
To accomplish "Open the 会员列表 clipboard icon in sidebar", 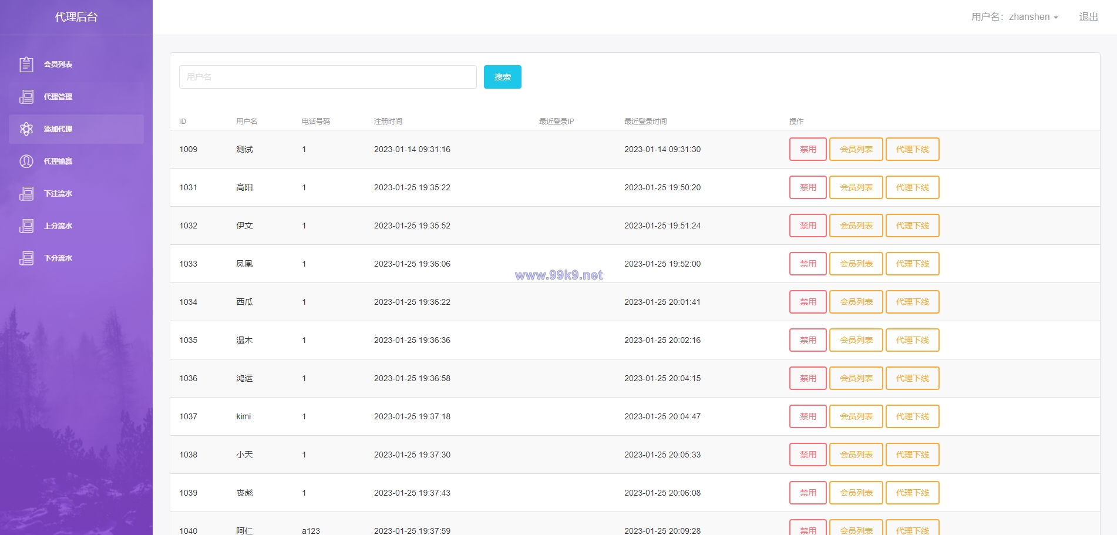I will point(26,64).
